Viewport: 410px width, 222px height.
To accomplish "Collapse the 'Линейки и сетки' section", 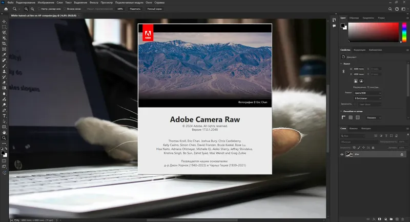I will (341, 111).
